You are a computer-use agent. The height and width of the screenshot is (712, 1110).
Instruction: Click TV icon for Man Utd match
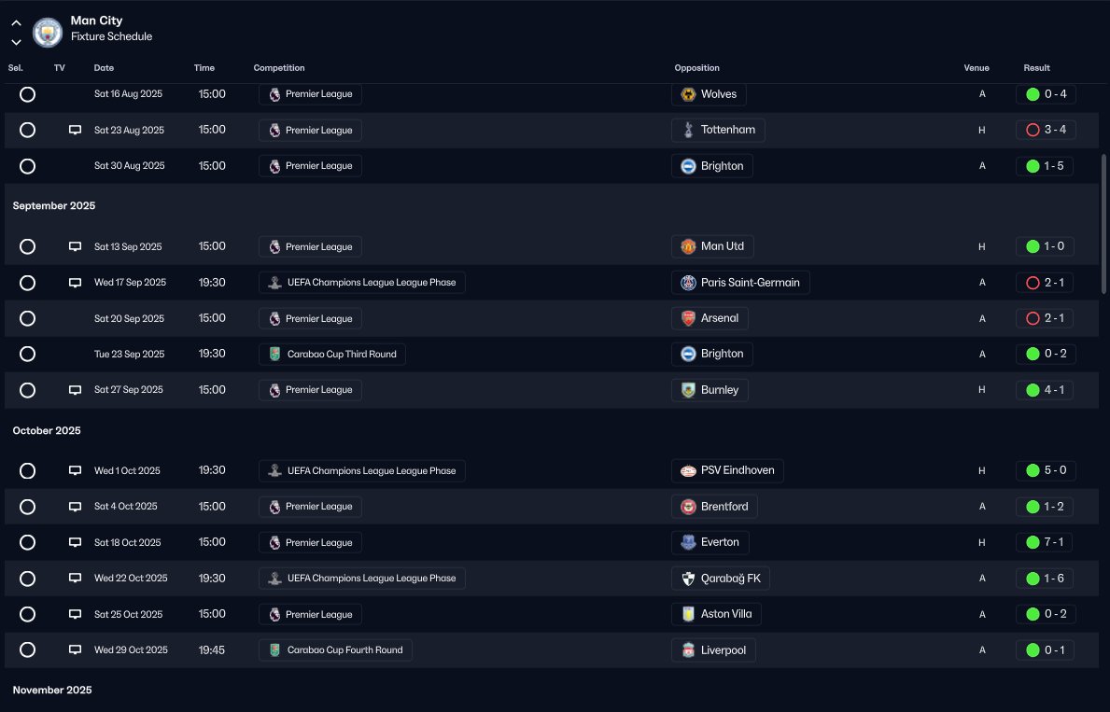click(x=75, y=247)
